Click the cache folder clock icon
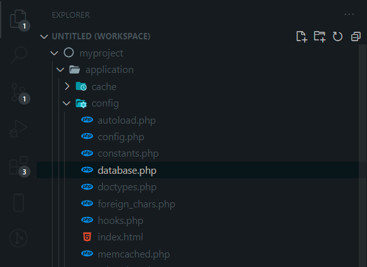Viewport: 367px width, 267px height. 81,86
